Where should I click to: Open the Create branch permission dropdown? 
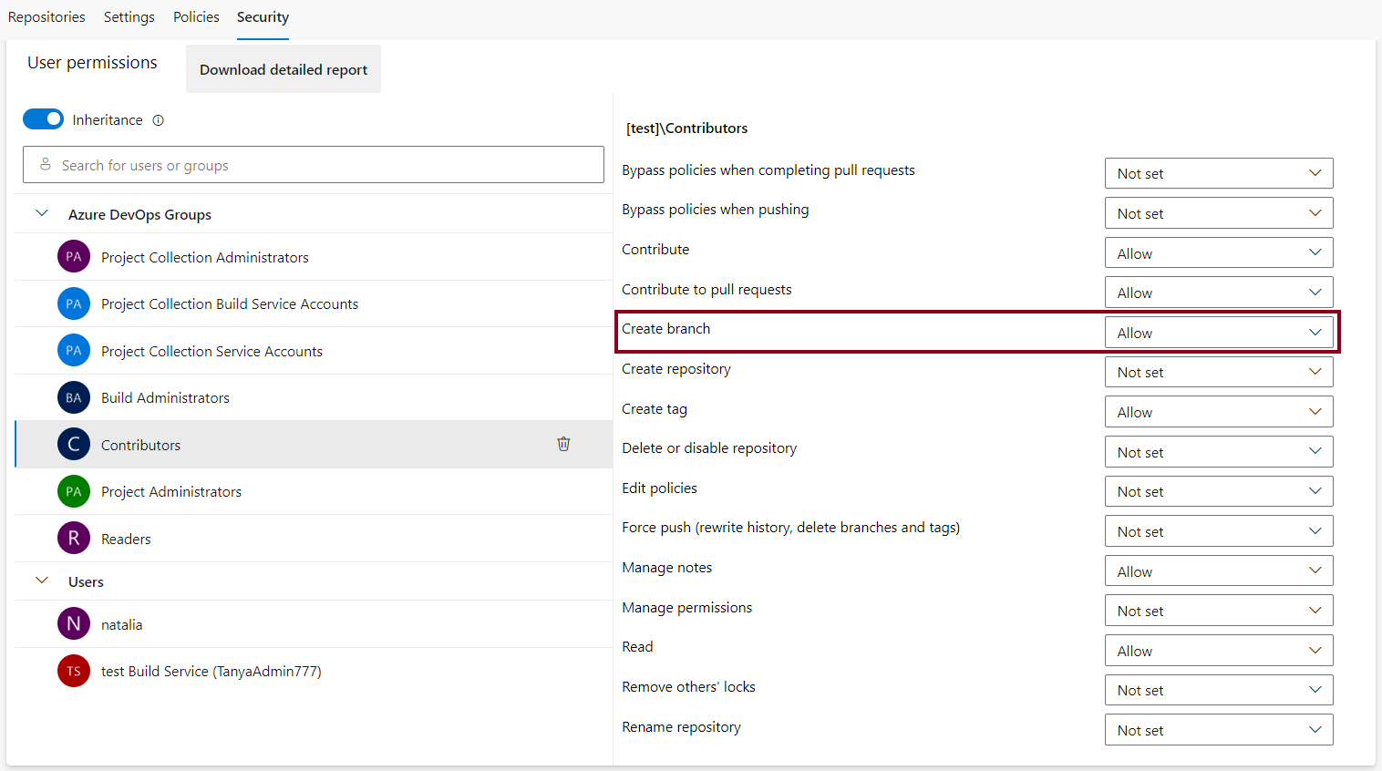click(x=1218, y=333)
